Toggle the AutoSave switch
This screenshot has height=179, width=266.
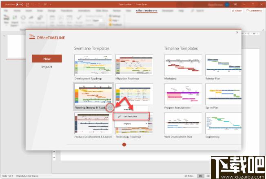19,4
